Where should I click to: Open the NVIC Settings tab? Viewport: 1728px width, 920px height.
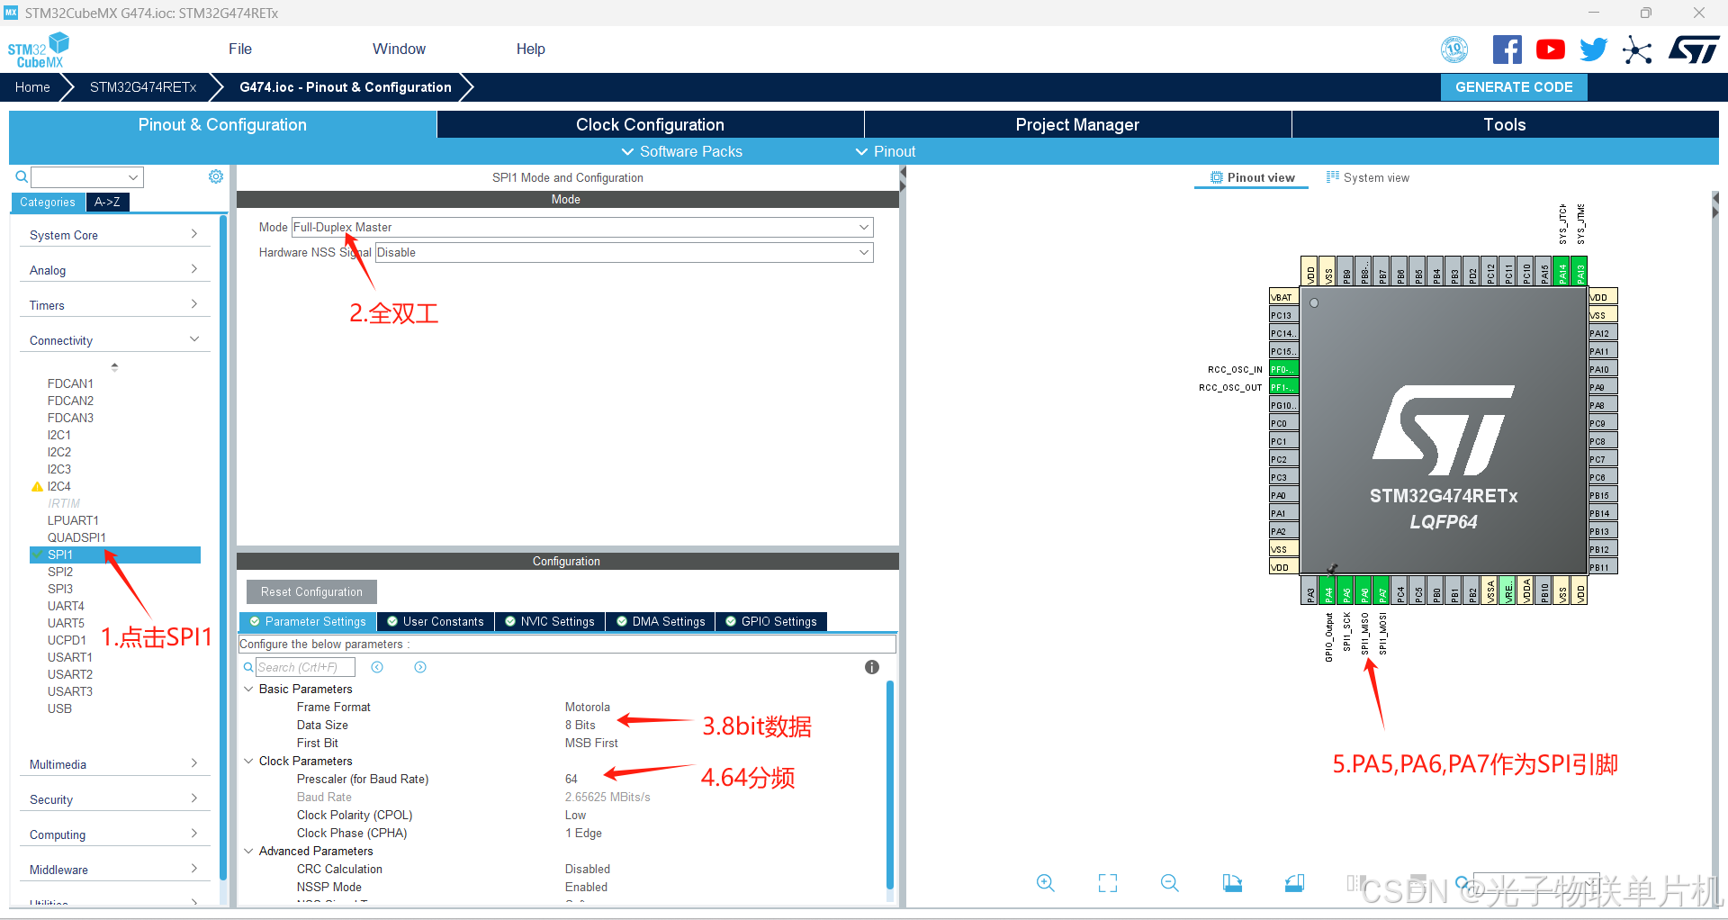tap(549, 621)
